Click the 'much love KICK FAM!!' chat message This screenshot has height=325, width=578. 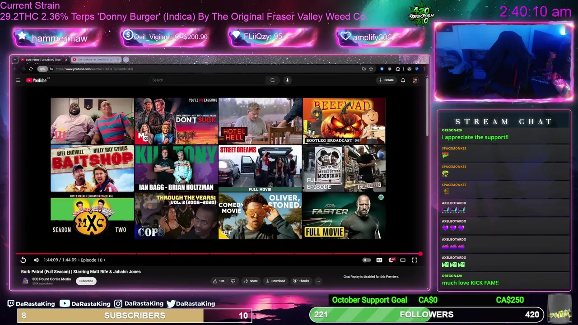(470, 283)
